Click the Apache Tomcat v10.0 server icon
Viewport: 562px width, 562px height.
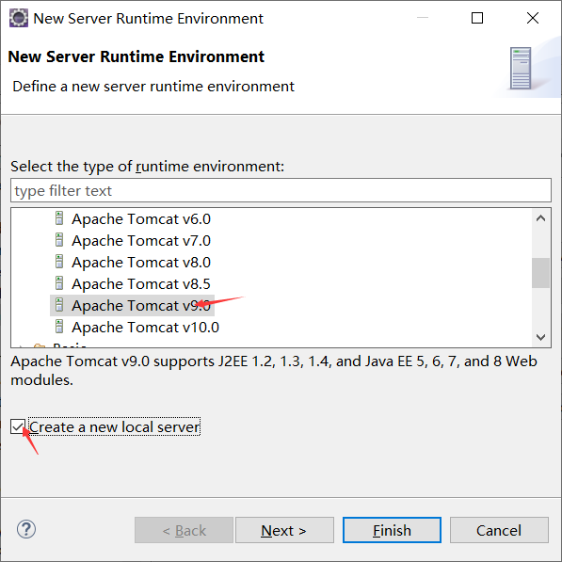59,327
